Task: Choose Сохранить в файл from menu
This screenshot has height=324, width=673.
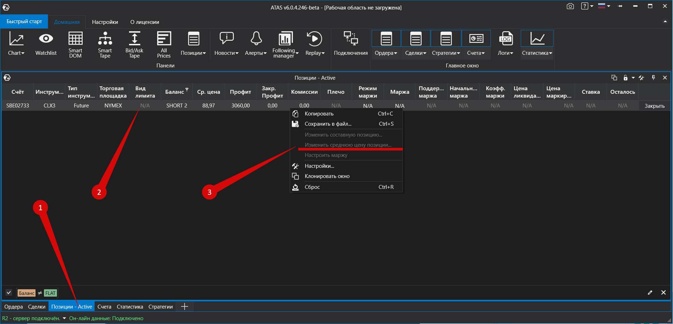Action: [x=346, y=124]
